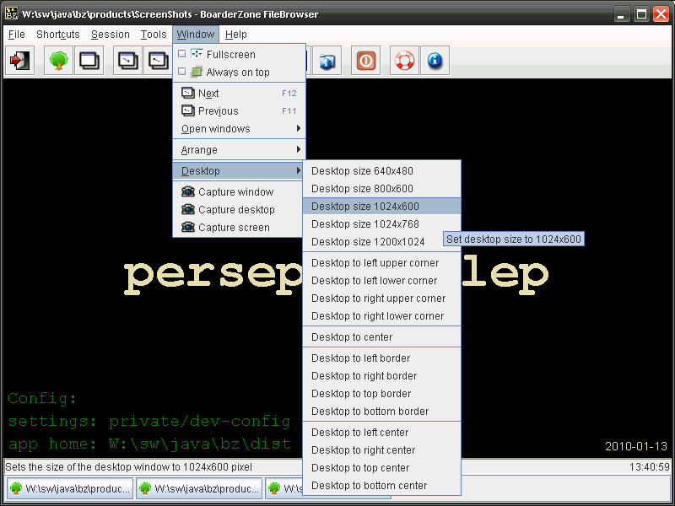Select Desktop to bottom border
This screenshot has width=675, height=506.
[x=382, y=411]
